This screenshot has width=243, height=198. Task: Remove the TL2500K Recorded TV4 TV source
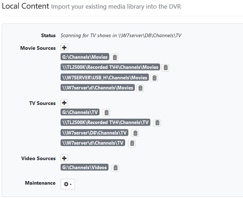point(157,123)
